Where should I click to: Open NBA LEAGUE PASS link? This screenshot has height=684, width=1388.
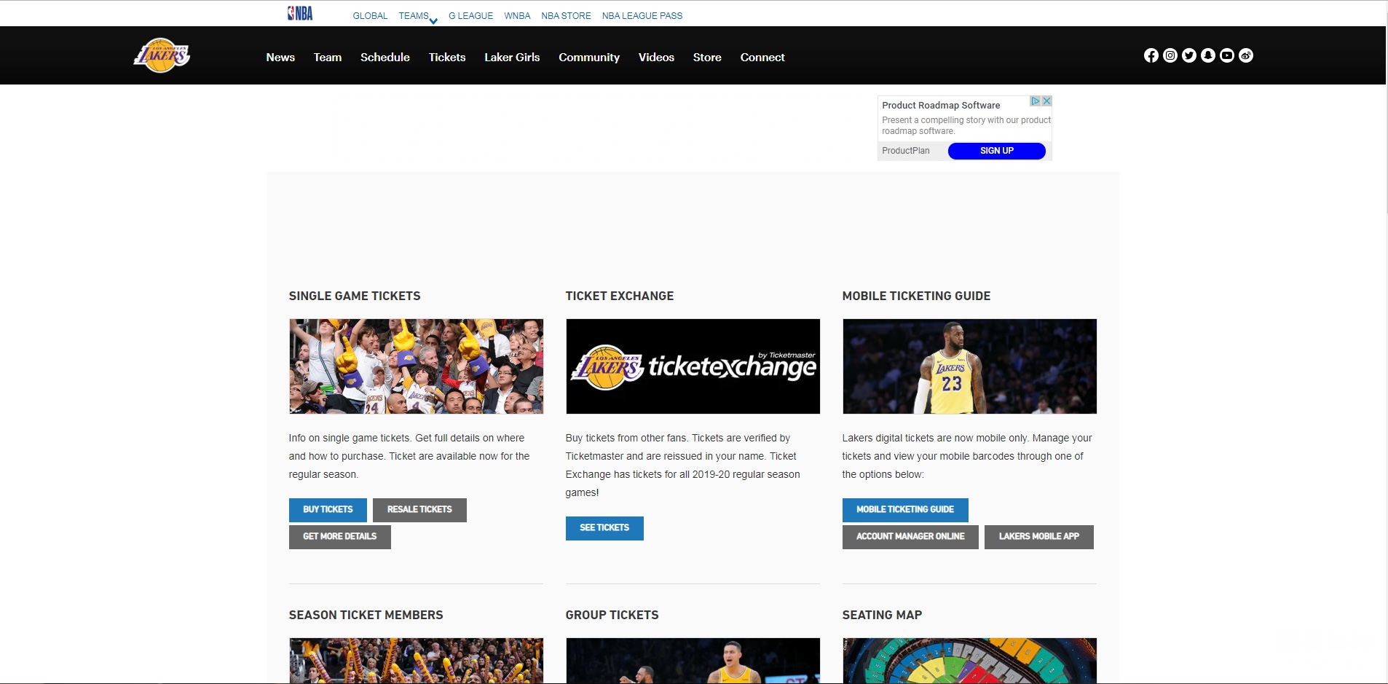click(x=642, y=16)
